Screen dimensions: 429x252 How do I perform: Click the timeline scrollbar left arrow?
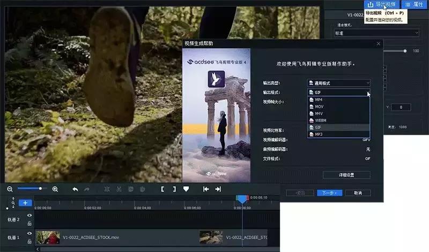click(38, 249)
